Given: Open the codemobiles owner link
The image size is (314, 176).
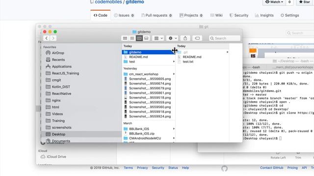Looking at the screenshot, I should (x=108, y=2).
